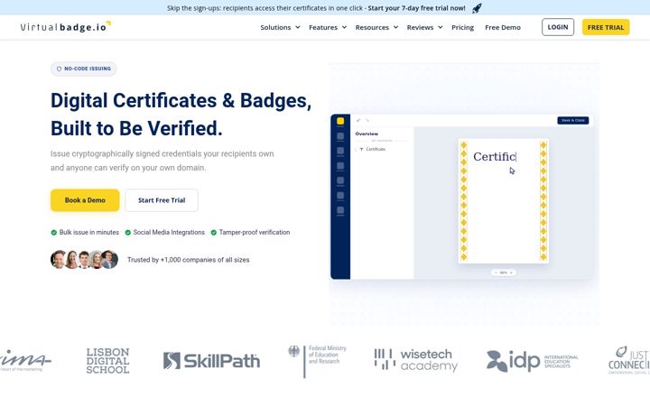Image resolution: width=650 pixels, height=406 pixels.
Task: Click the rocket icon in the banner
Action: [478, 8]
